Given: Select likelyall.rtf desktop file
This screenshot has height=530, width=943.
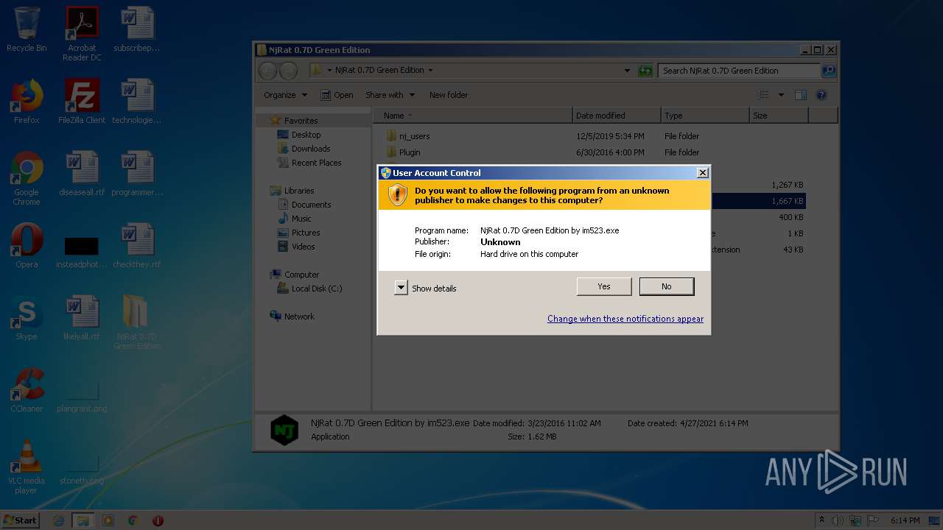Looking at the screenshot, I should pyautogui.click(x=82, y=318).
